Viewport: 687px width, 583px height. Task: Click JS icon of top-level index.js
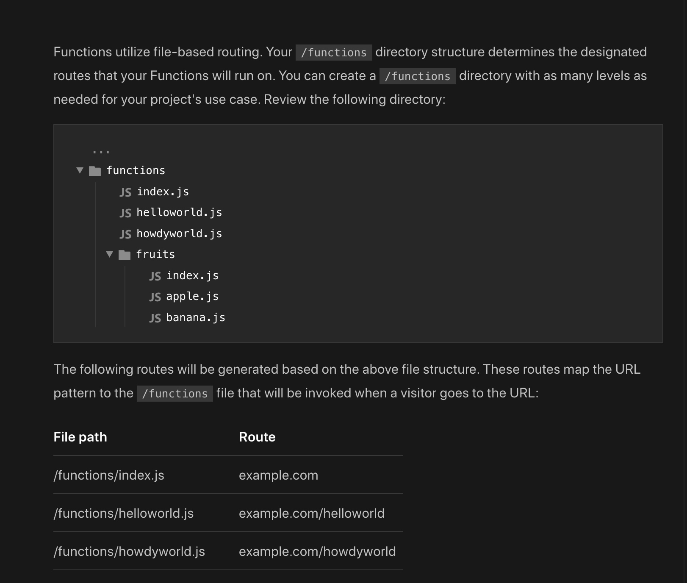125,192
